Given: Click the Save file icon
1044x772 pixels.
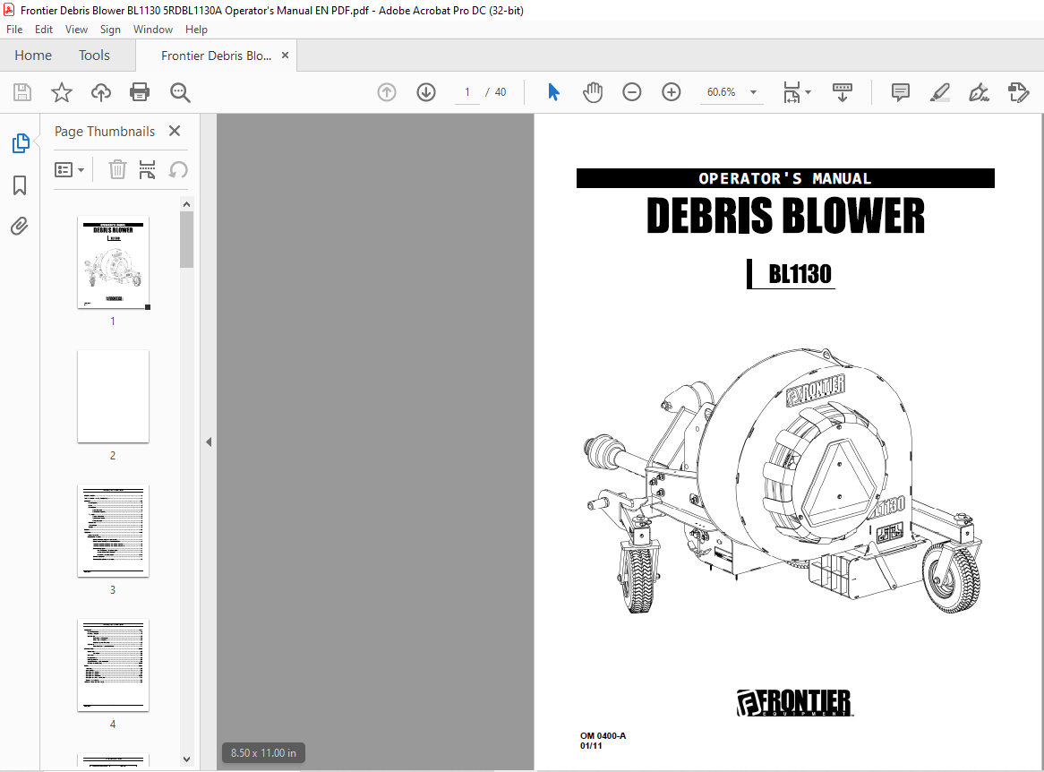Looking at the screenshot, I should click(x=22, y=92).
